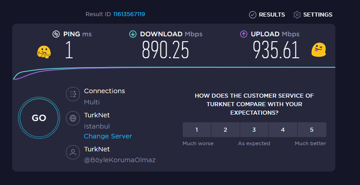Select rating 4 in the survey
The image size is (360, 185).
[x=283, y=130]
